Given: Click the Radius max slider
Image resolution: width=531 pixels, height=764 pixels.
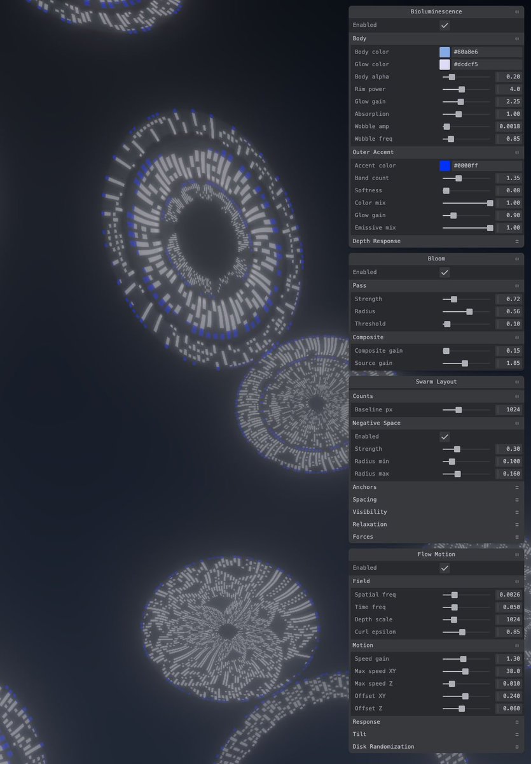Looking at the screenshot, I should [x=466, y=474].
